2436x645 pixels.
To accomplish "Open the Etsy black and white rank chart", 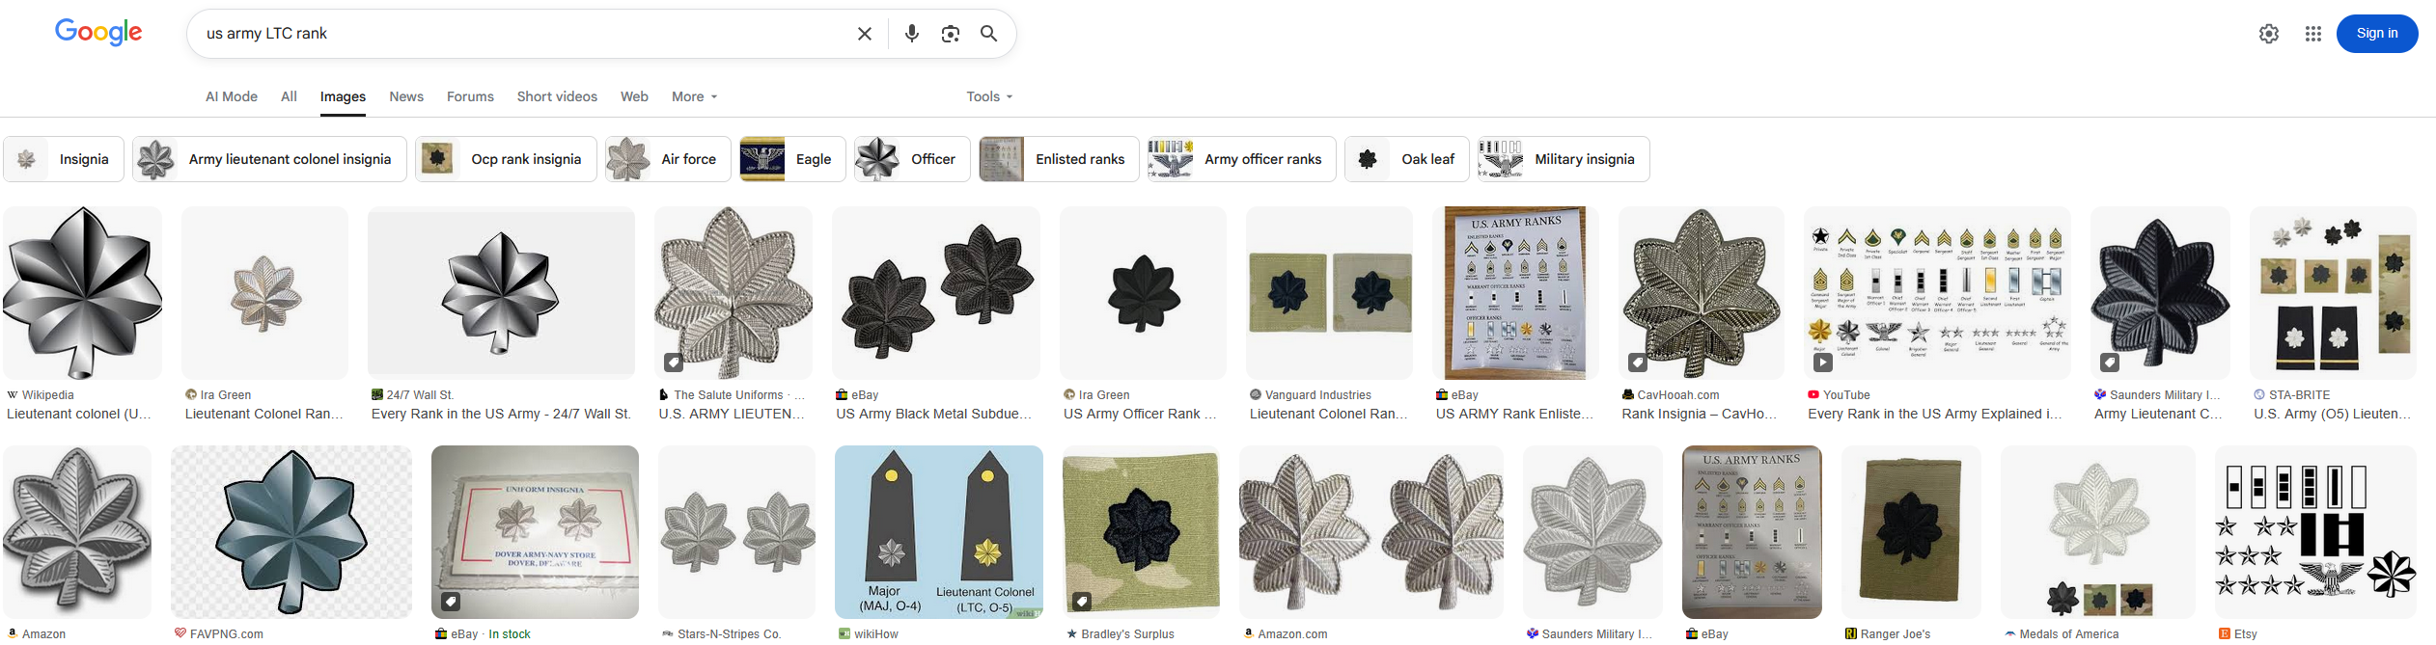I will 2315,531.
